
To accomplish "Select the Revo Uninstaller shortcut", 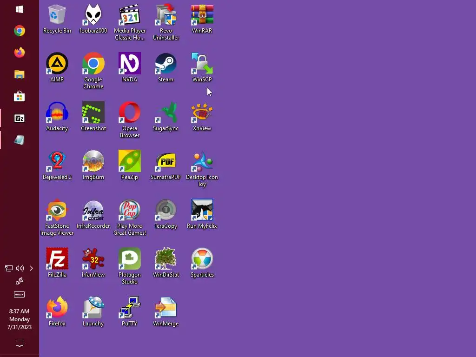I will pyautogui.click(x=166, y=22).
